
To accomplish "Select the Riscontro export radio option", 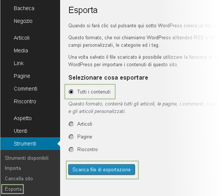I will tap(71, 150).
